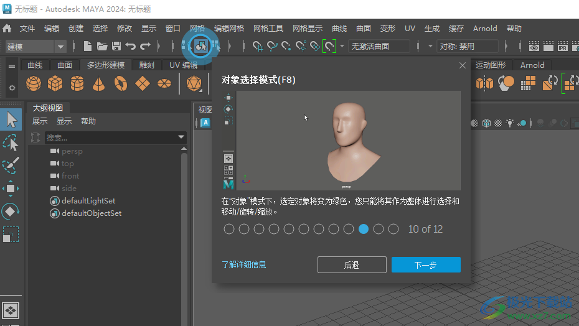Select tutorial step 9 radio dot
The width and height of the screenshot is (579, 326).
point(349,229)
